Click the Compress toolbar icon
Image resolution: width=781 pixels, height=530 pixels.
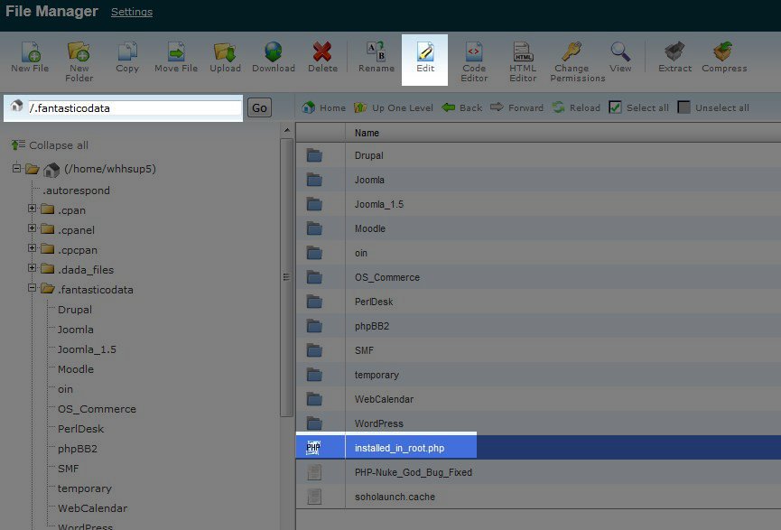[x=723, y=52]
